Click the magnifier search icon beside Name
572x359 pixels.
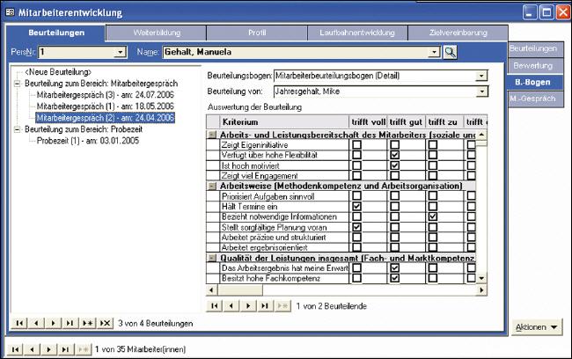[x=450, y=52]
